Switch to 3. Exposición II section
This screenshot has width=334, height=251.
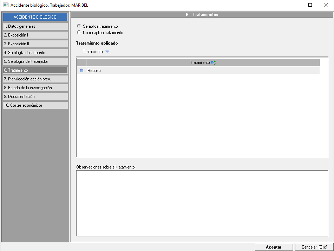(35, 44)
